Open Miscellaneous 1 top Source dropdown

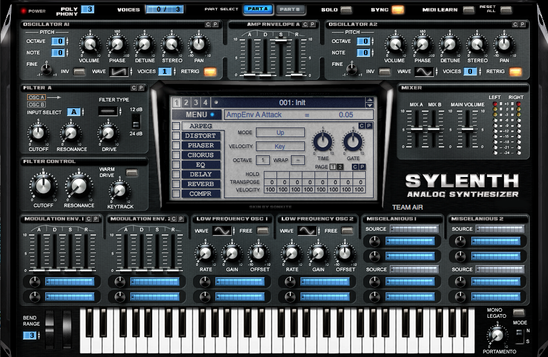point(414,229)
